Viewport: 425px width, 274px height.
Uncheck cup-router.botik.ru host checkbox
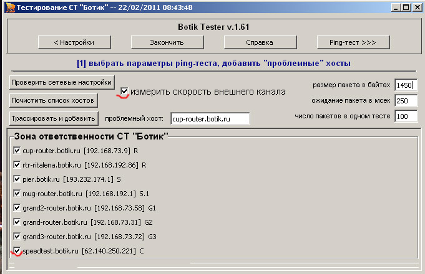(x=17, y=150)
